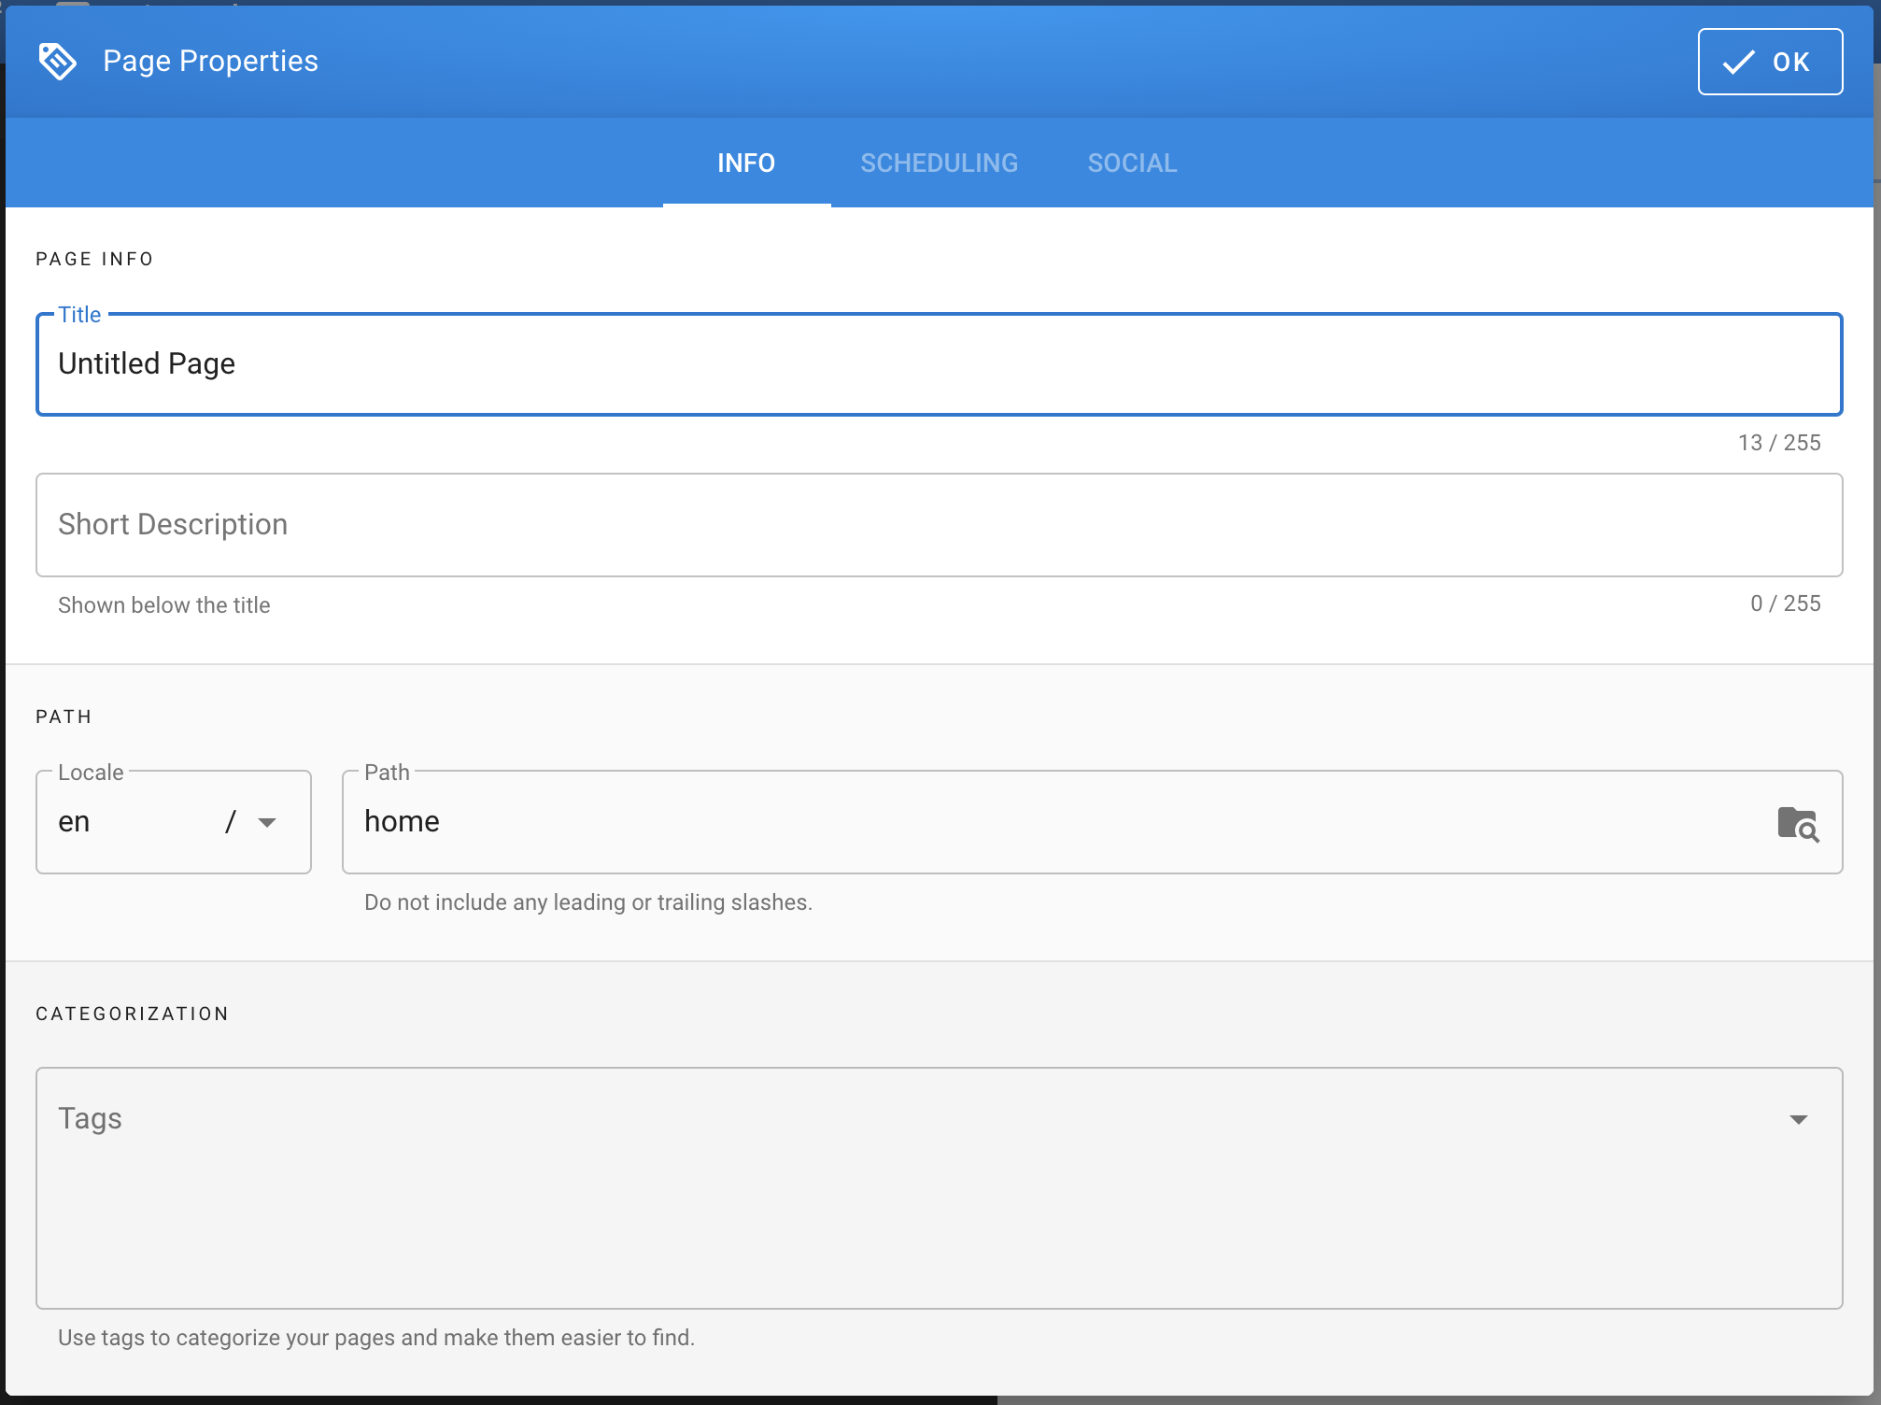Click the 13 / 255 title character counter

click(1778, 443)
